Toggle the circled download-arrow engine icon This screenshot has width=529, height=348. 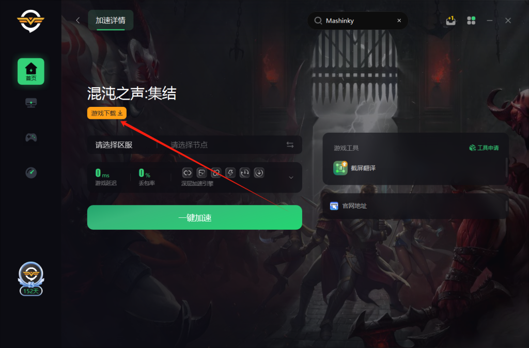click(x=259, y=173)
